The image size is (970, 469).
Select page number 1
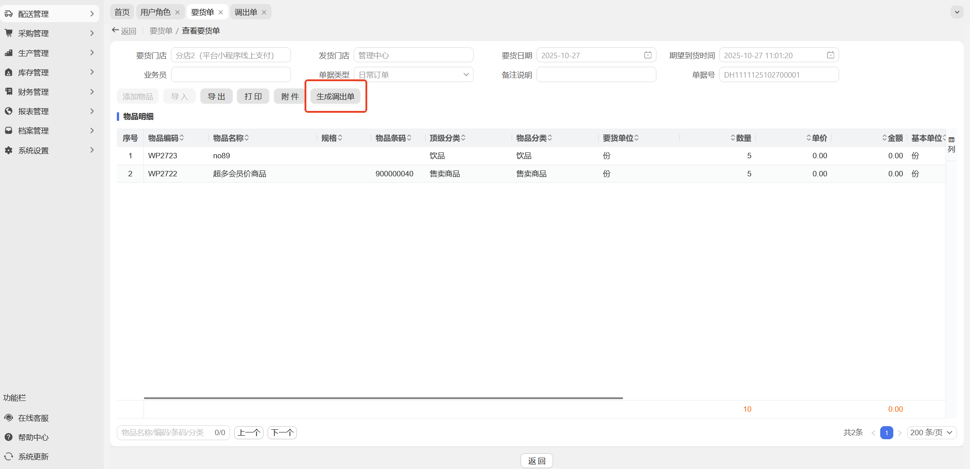[x=887, y=433]
